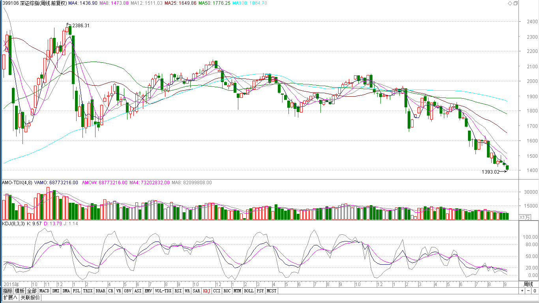Screen dimensions: 539x303
Task: Select the DMA indicator
Action: point(66,291)
